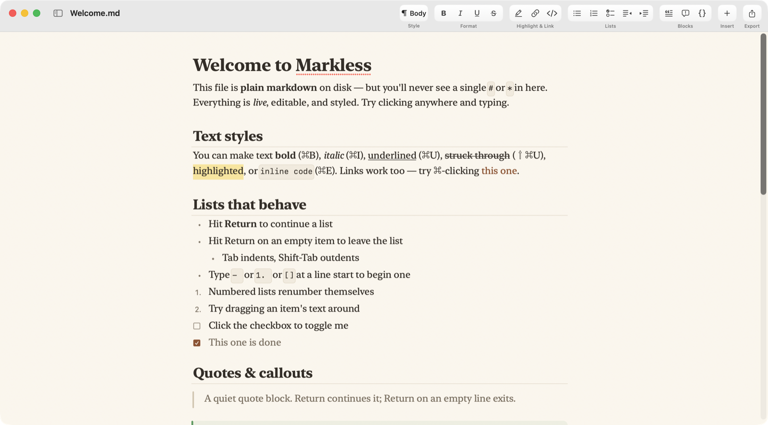Screen dimensions: 768x425
Task: Click the 'underlined' word
Action: pos(392,156)
